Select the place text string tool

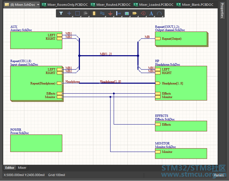pyautogui.click(x=151, y=14)
